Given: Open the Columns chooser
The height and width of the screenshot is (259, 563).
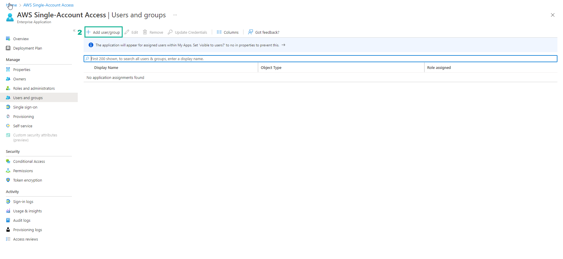Looking at the screenshot, I should [x=228, y=32].
